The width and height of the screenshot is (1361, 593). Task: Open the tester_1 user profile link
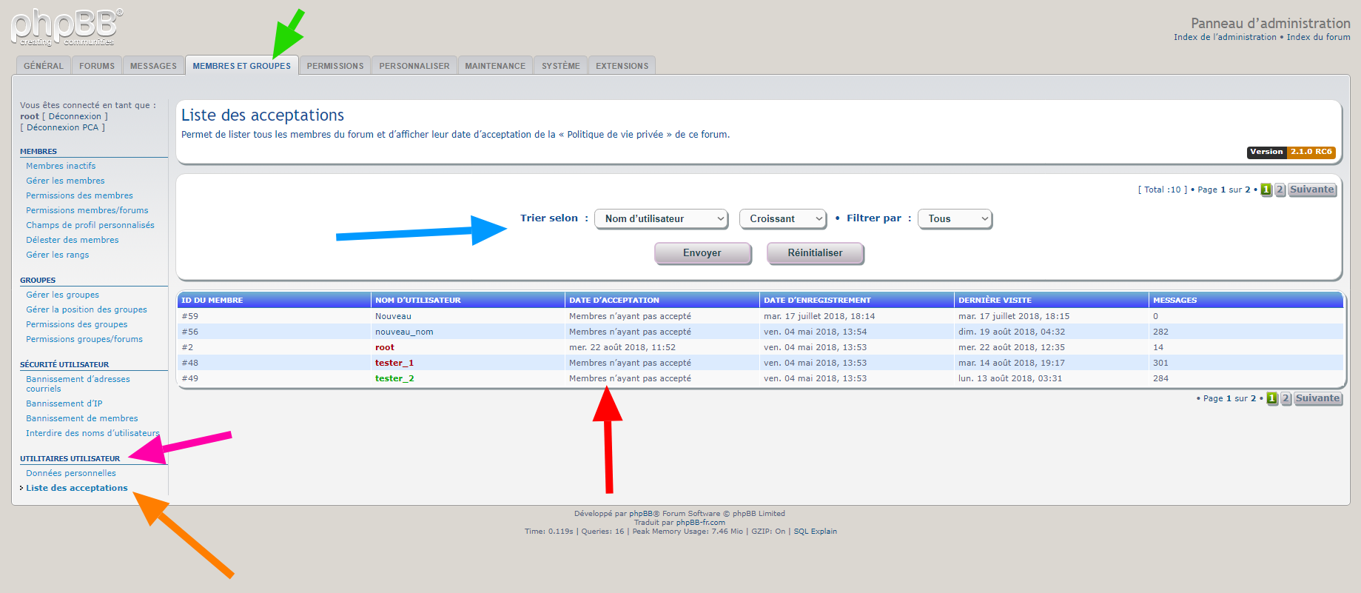(394, 363)
